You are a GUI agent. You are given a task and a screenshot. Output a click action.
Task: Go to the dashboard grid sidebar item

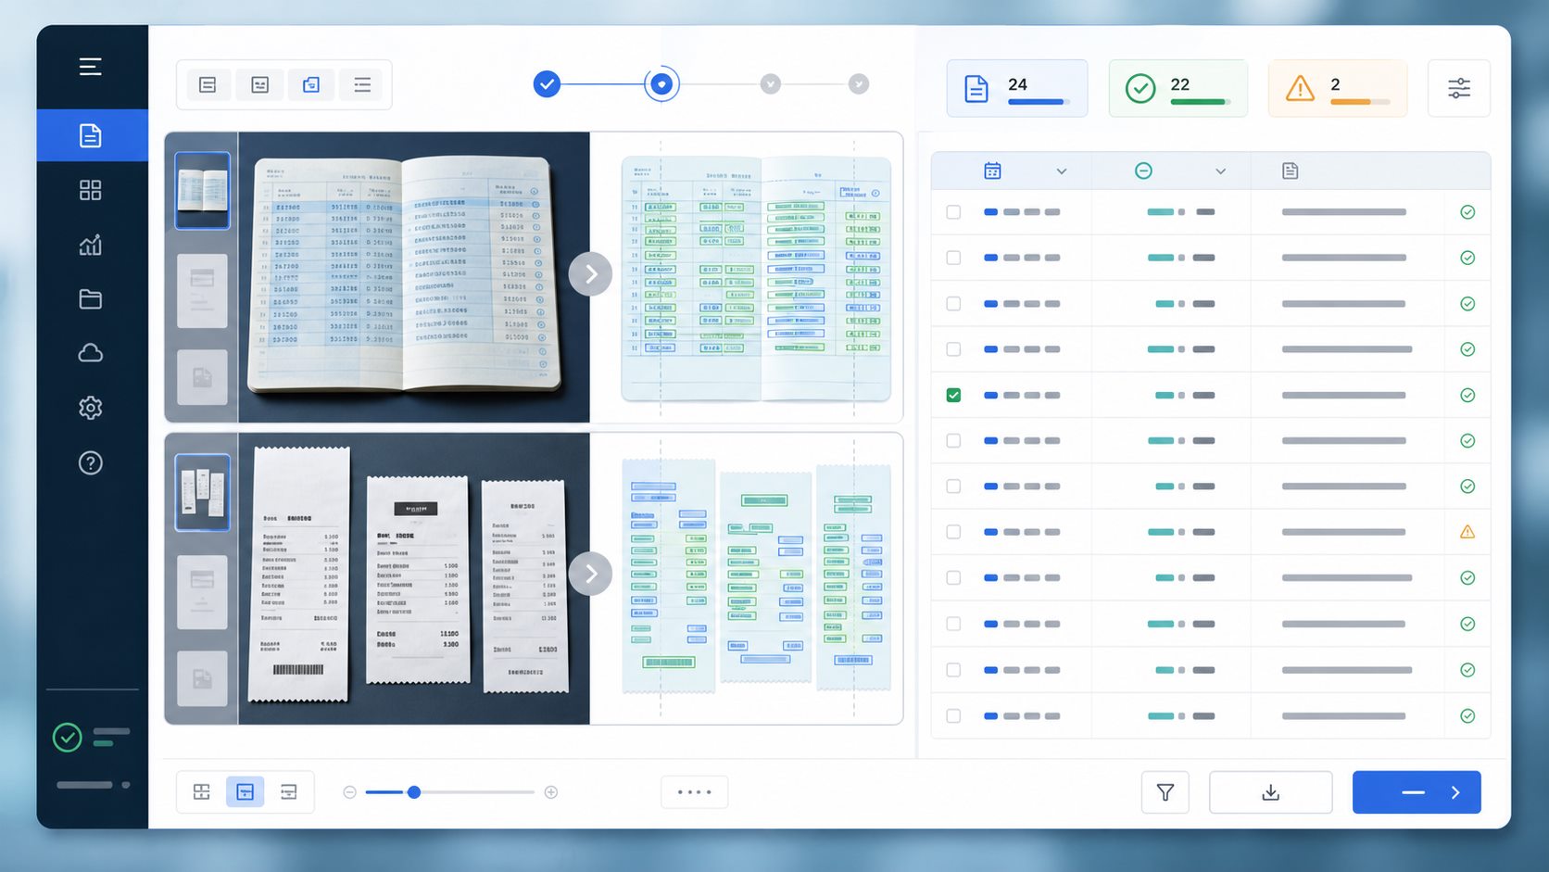pyautogui.click(x=90, y=190)
